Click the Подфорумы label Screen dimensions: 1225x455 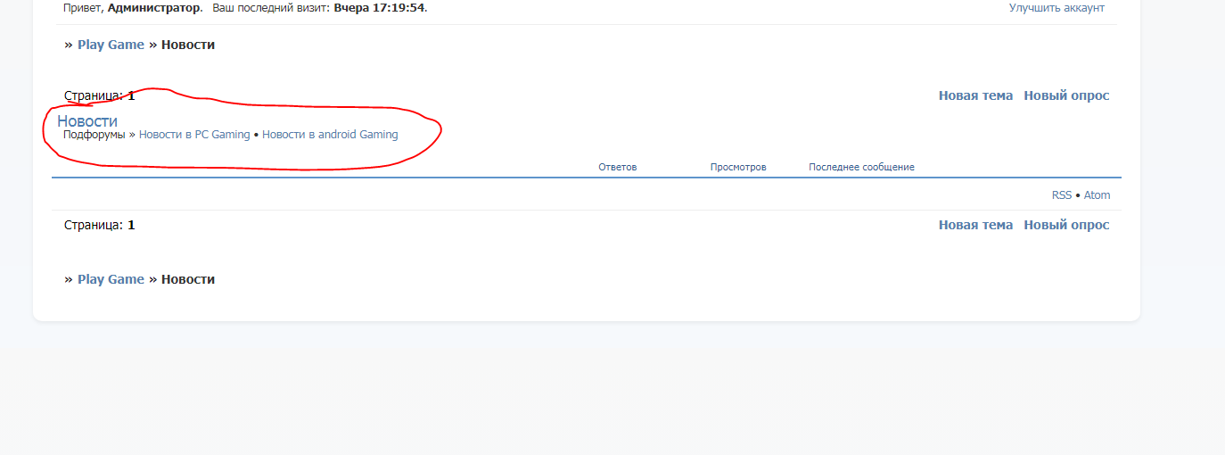coord(95,135)
